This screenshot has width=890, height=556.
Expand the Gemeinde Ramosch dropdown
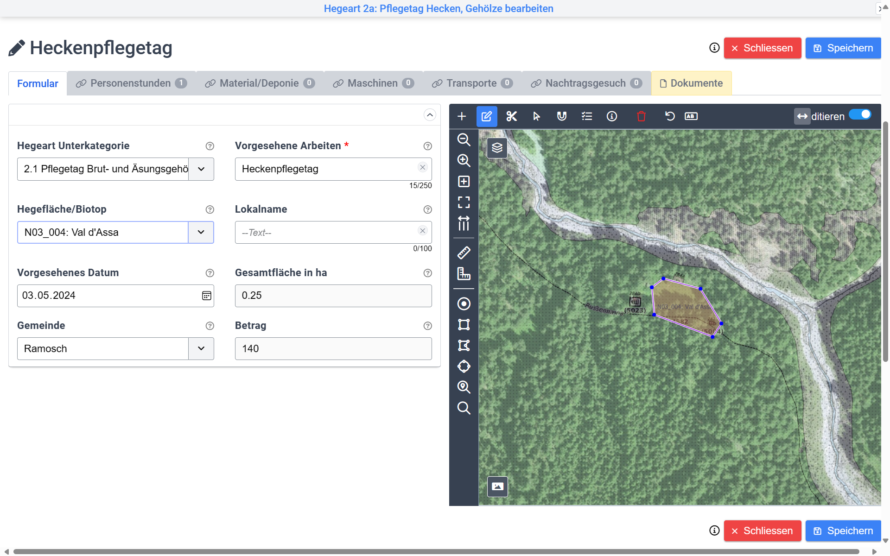click(x=201, y=348)
